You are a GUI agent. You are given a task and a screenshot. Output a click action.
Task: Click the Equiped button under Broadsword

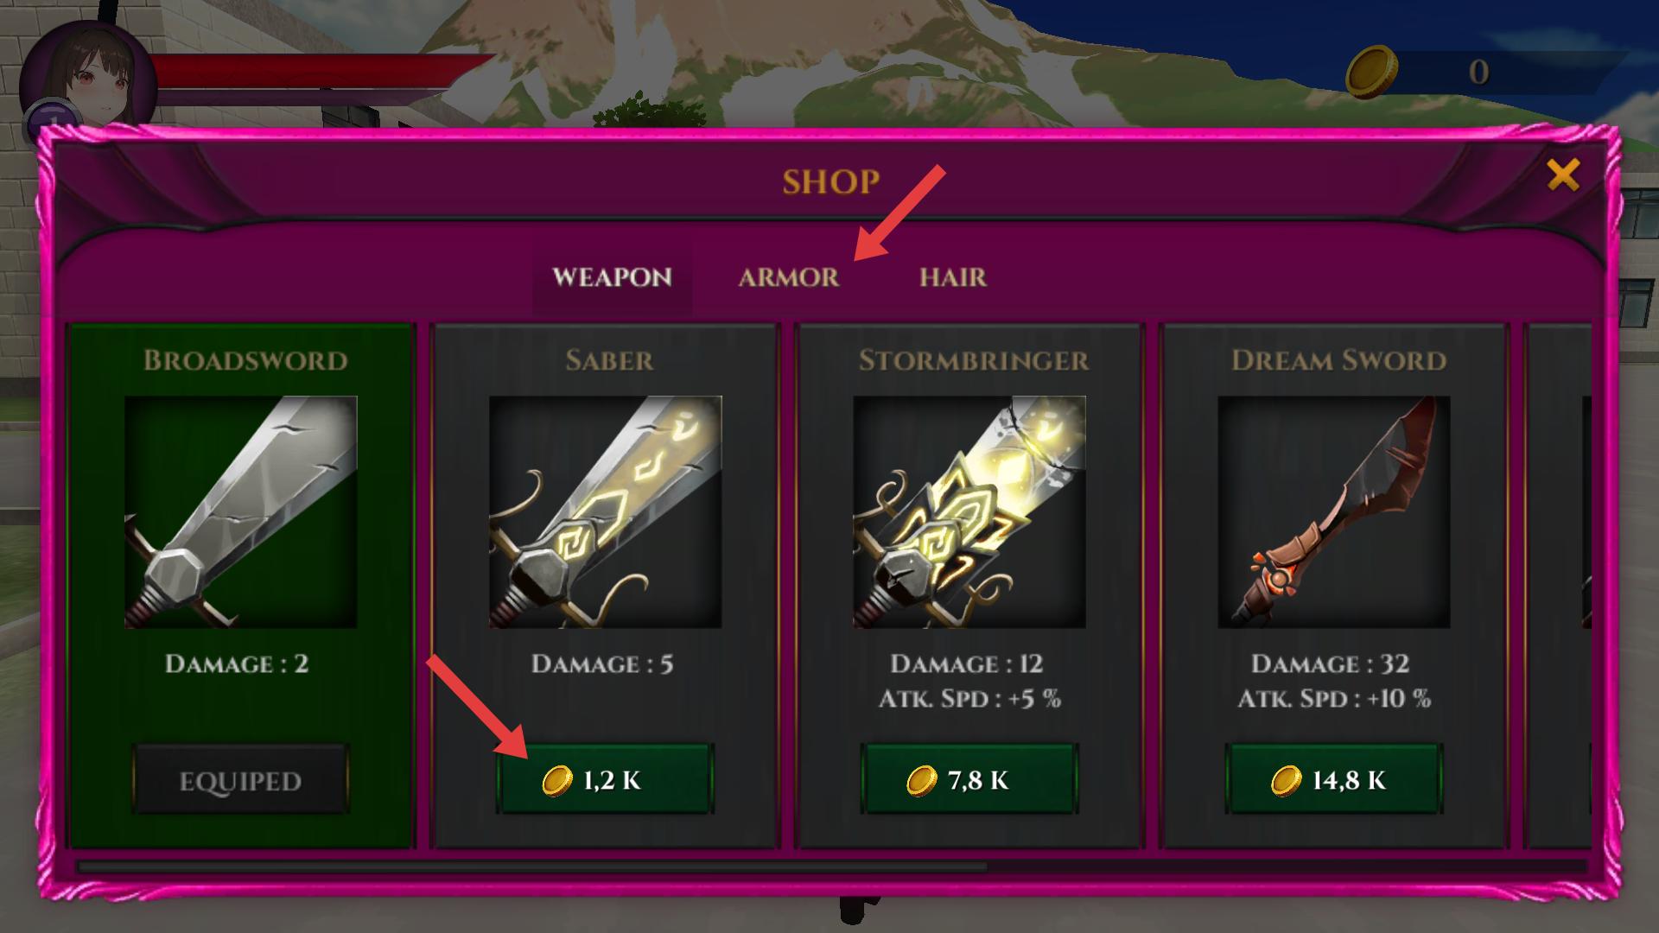pos(240,779)
